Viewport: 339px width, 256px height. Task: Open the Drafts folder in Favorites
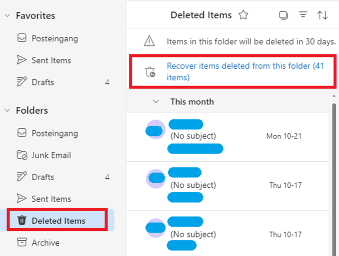click(46, 82)
